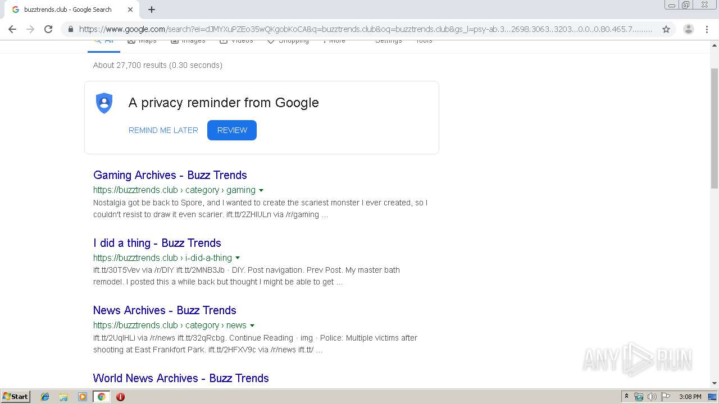
Task: Expand dropdown arrow beside category › news URL
Action: pos(252,325)
